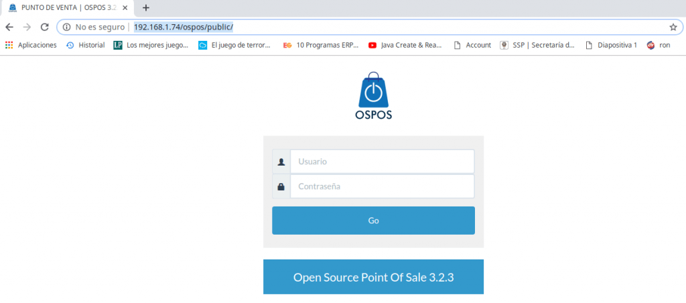
Task: Click the padlock icon beside Contraseña
Action: click(x=281, y=186)
